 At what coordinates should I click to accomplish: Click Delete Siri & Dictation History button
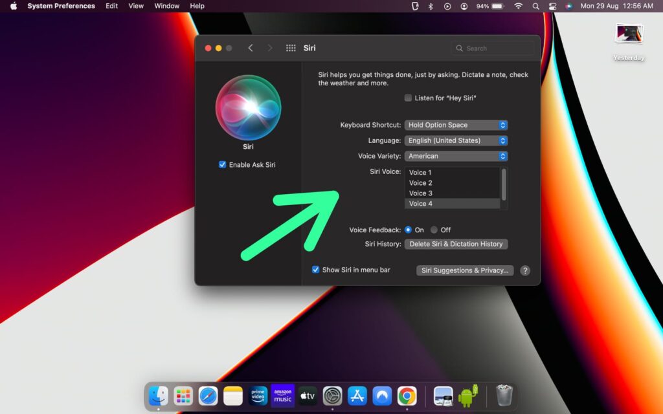tap(456, 244)
